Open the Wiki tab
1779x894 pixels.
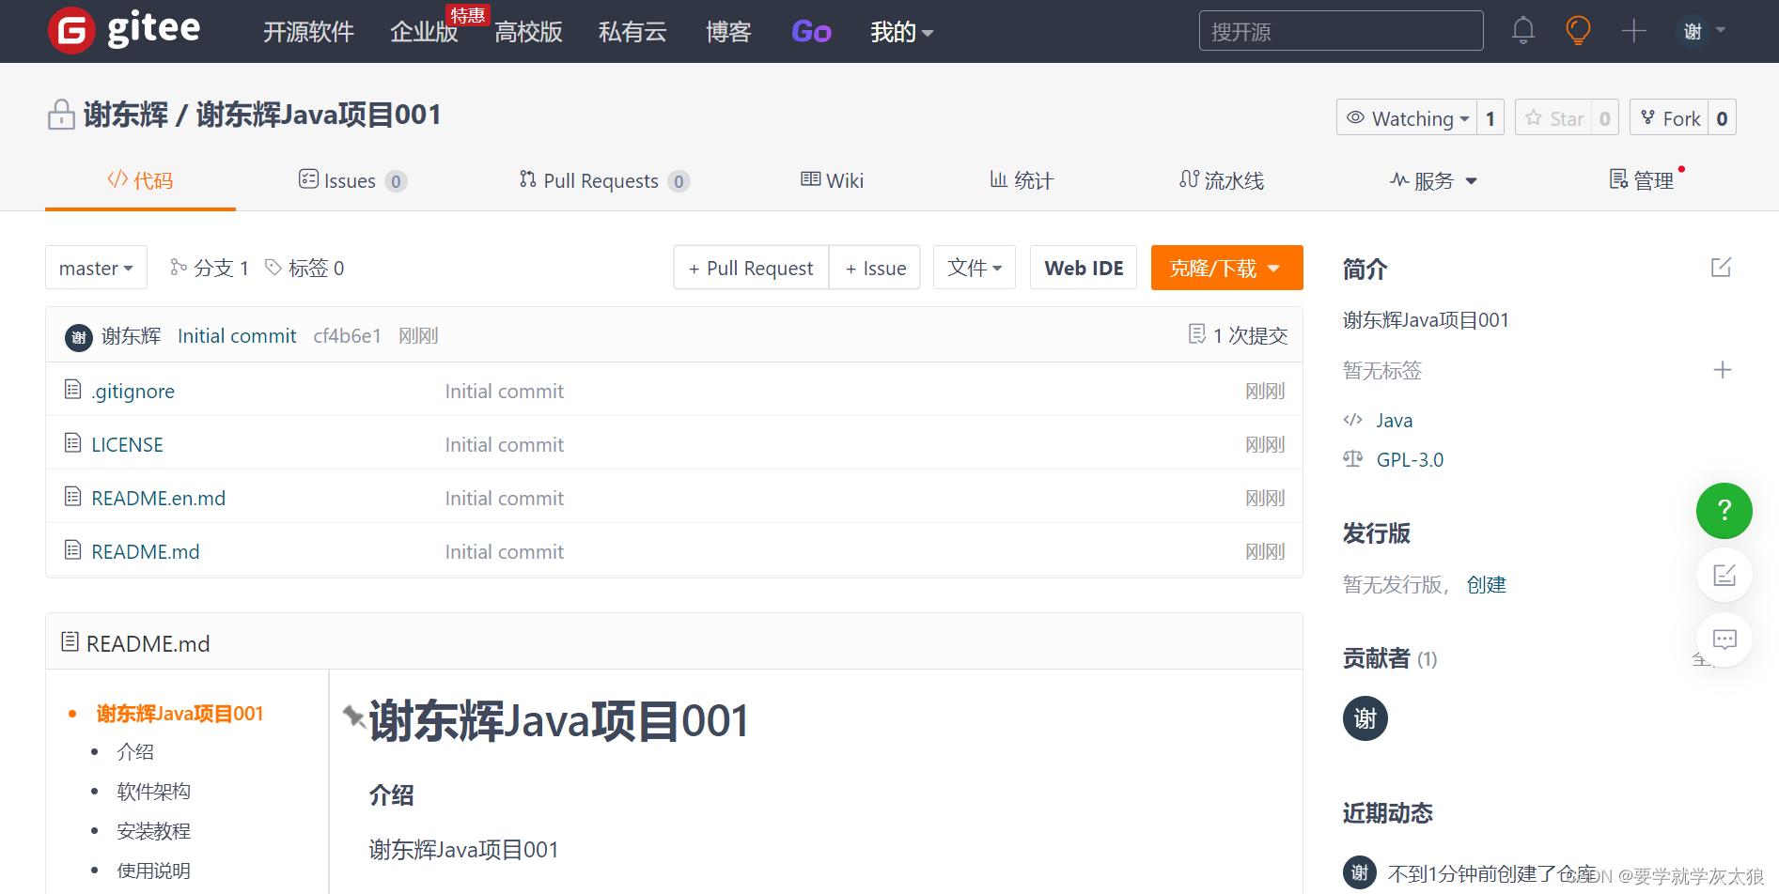coord(832,180)
